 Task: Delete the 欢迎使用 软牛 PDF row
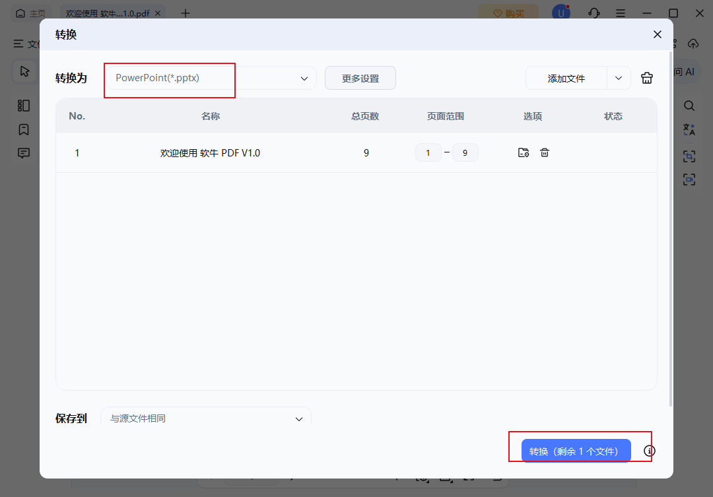[x=544, y=152]
